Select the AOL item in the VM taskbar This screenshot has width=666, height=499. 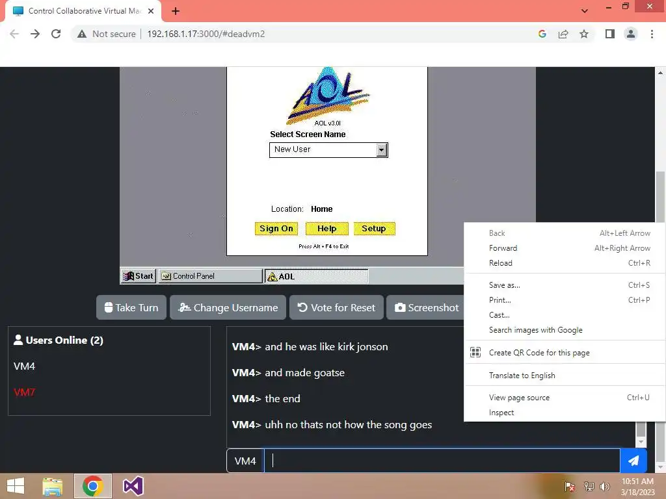(x=317, y=276)
